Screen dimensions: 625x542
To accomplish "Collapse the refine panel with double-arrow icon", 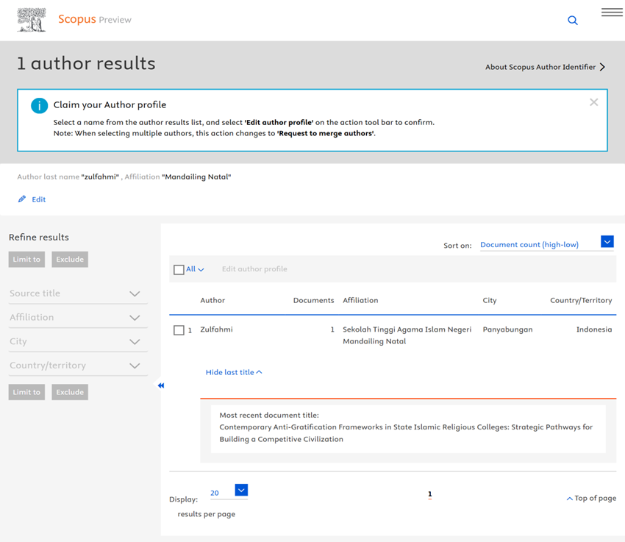I will coord(161,385).
